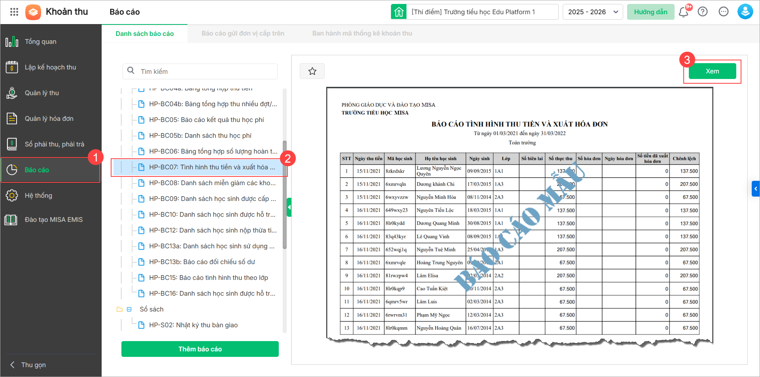Open the help question mark icon
This screenshot has height=377, width=760.
pos(703,12)
